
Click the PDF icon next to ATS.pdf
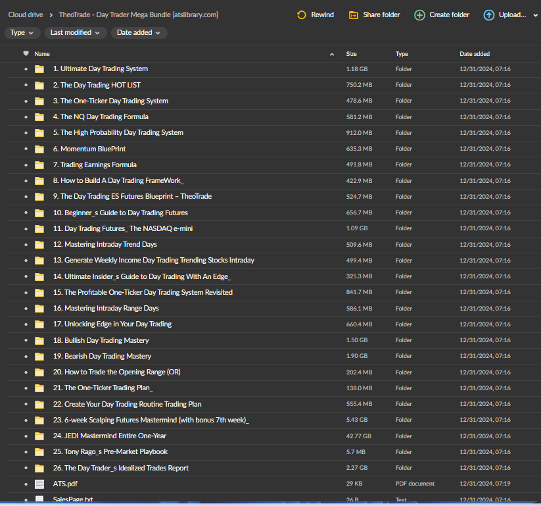click(x=39, y=484)
